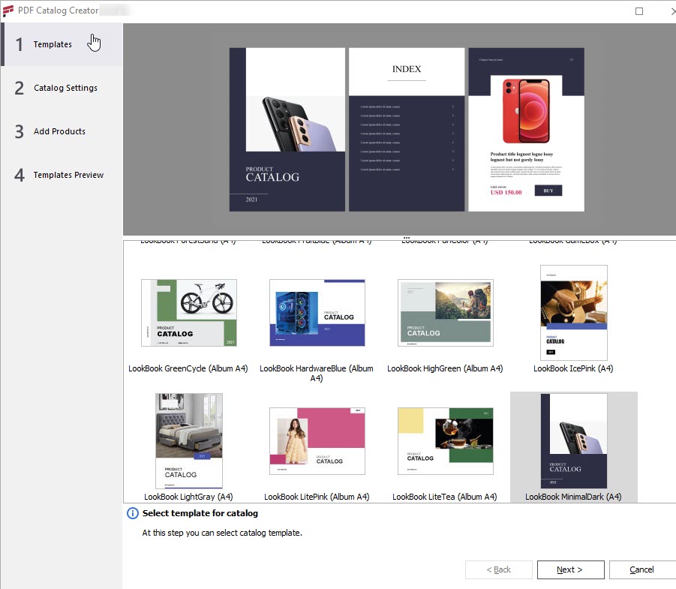Image resolution: width=676 pixels, height=589 pixels.
Task: Click the Cancel button
Action: (642, 569)
